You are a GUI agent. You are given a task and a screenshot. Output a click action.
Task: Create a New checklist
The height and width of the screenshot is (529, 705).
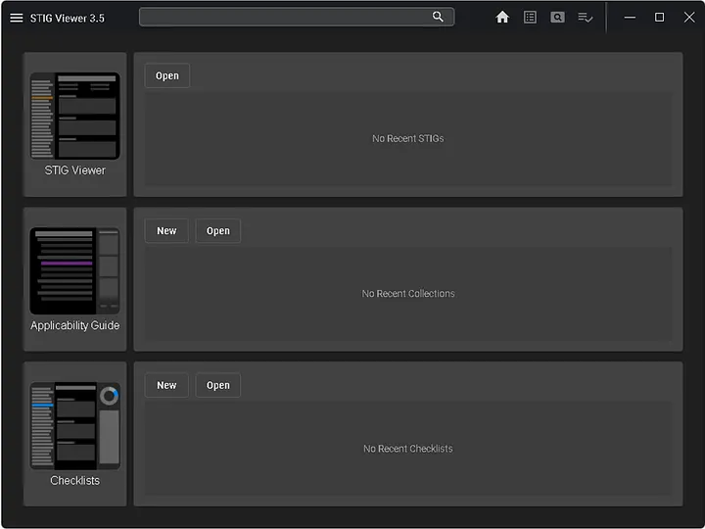[x=166, y=386]
